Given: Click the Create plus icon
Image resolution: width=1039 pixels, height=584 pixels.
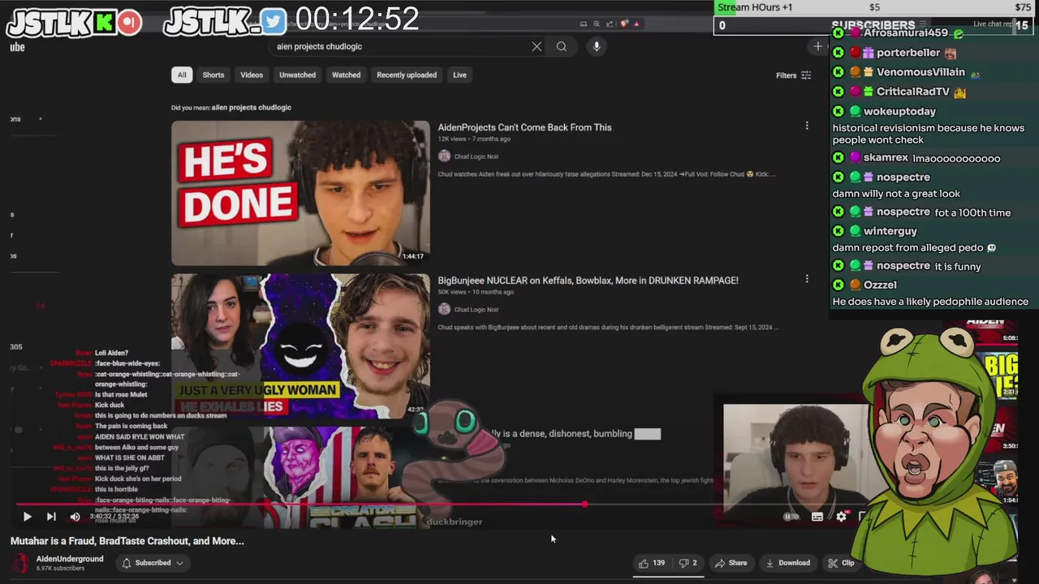Looking at the screenshot, I should [818, 46].
